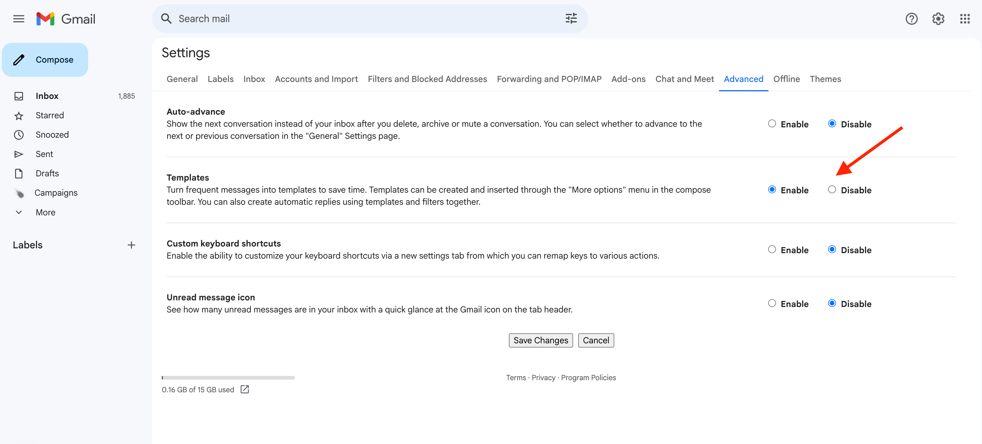This screenshot has width=982, height=444.
Task: Switch to the General settings tab
Action: tap(182, 79)
